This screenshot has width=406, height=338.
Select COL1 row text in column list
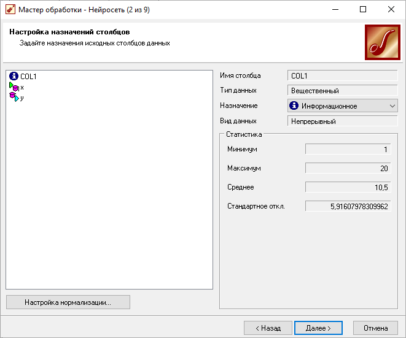click(28, 77)
